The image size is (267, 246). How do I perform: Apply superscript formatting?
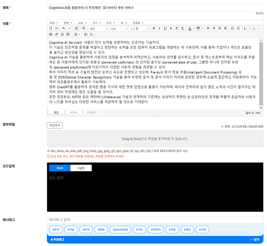point(177,28)
